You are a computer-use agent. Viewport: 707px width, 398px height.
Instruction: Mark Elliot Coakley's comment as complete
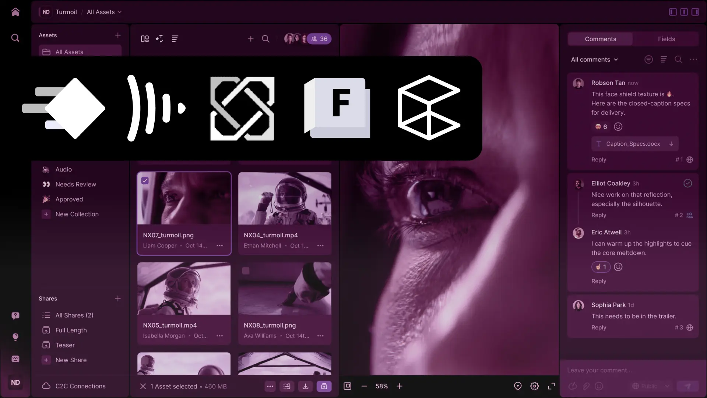(687, 184)
